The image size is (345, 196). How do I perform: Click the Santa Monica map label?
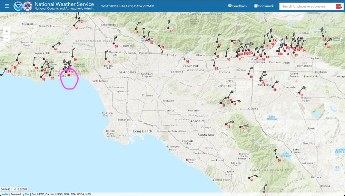(100, 81)
